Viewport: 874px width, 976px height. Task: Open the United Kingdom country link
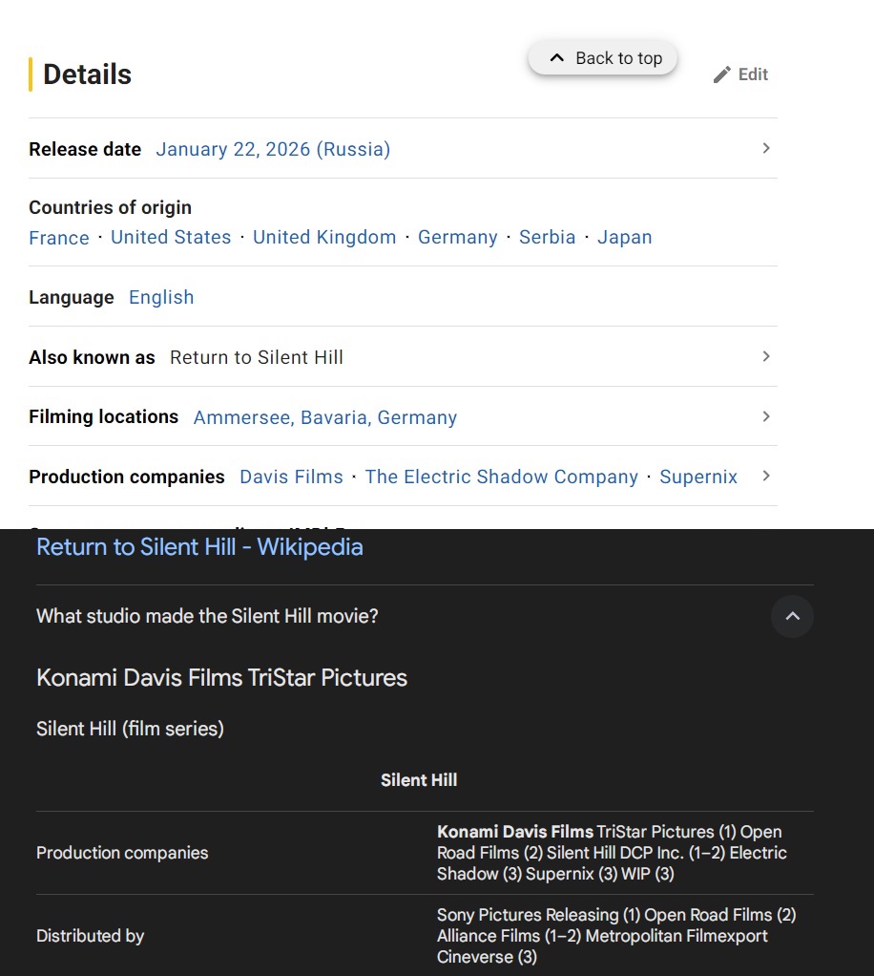point(324,237)
